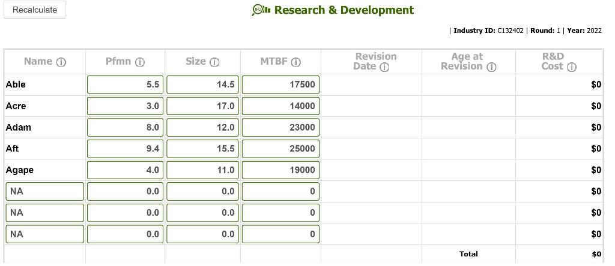This screenshot has width=615, height=266.
Task: Click the MTBF column header
Action: (x=274, y=62)
